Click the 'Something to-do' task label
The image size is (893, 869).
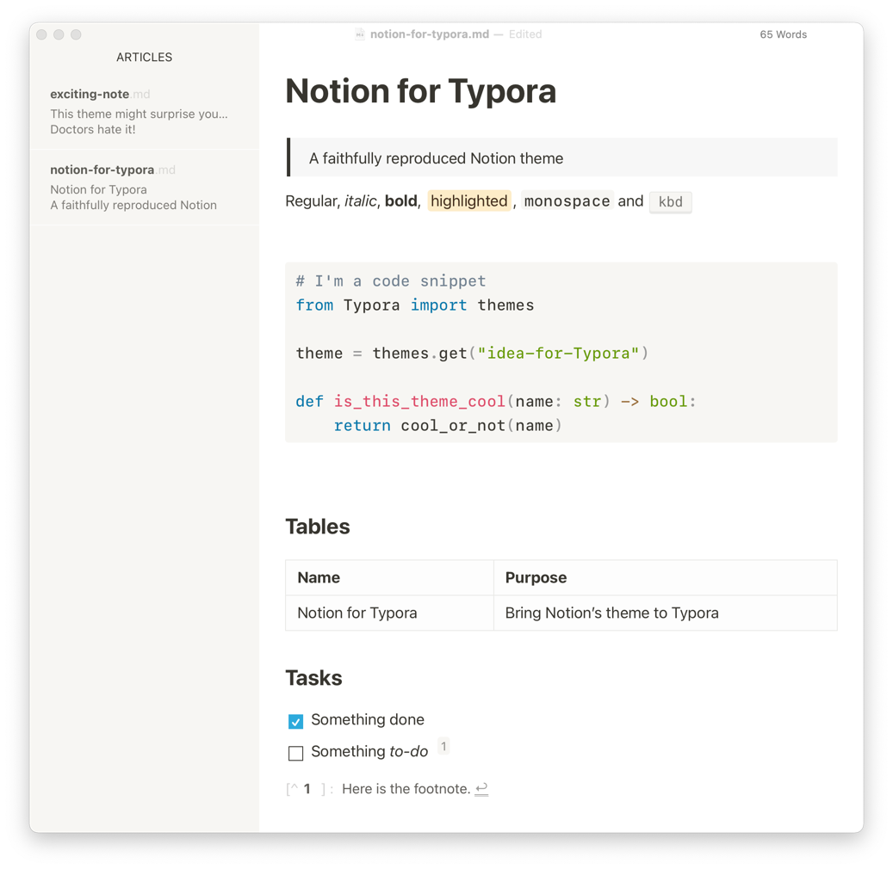pyautogui.click(x=369, y=752)
